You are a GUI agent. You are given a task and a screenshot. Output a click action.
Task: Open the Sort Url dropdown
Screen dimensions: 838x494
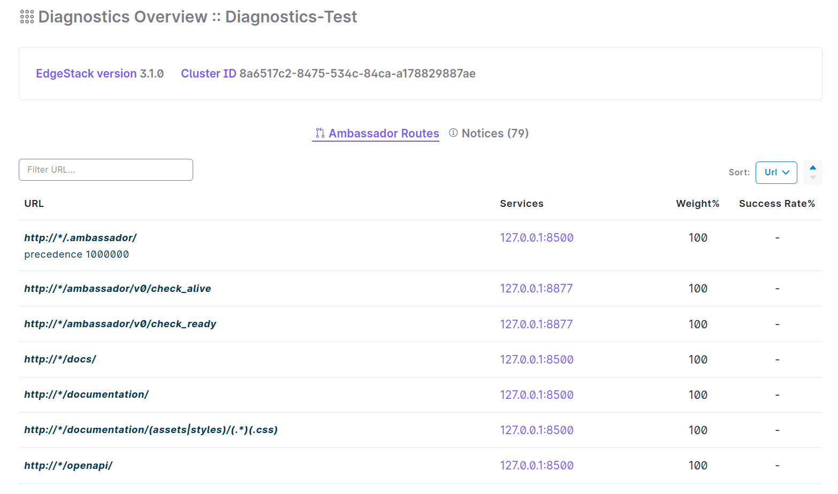click(x=776, y=173)
